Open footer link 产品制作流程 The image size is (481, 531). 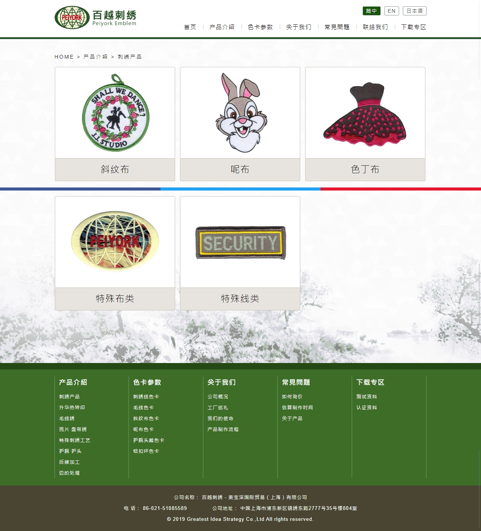point(223,429)
